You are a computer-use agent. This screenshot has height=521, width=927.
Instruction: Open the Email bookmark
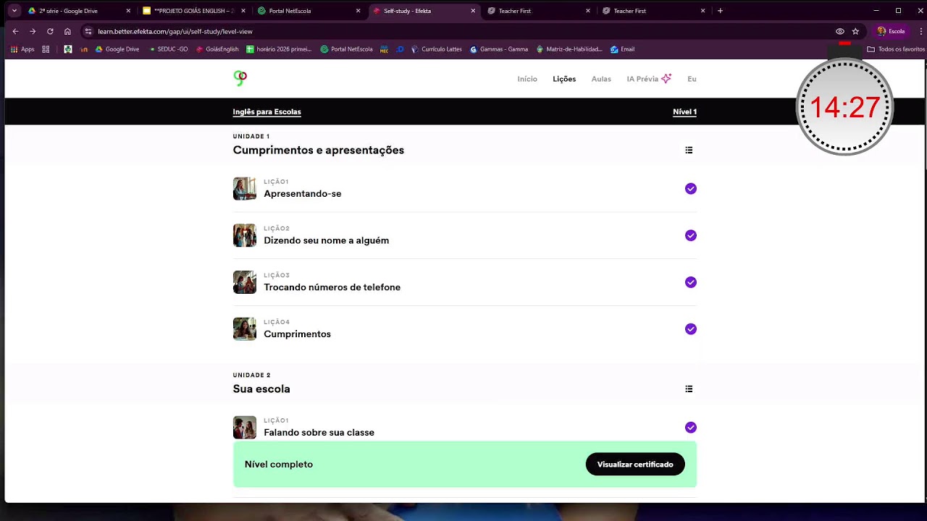coord(623,49)
